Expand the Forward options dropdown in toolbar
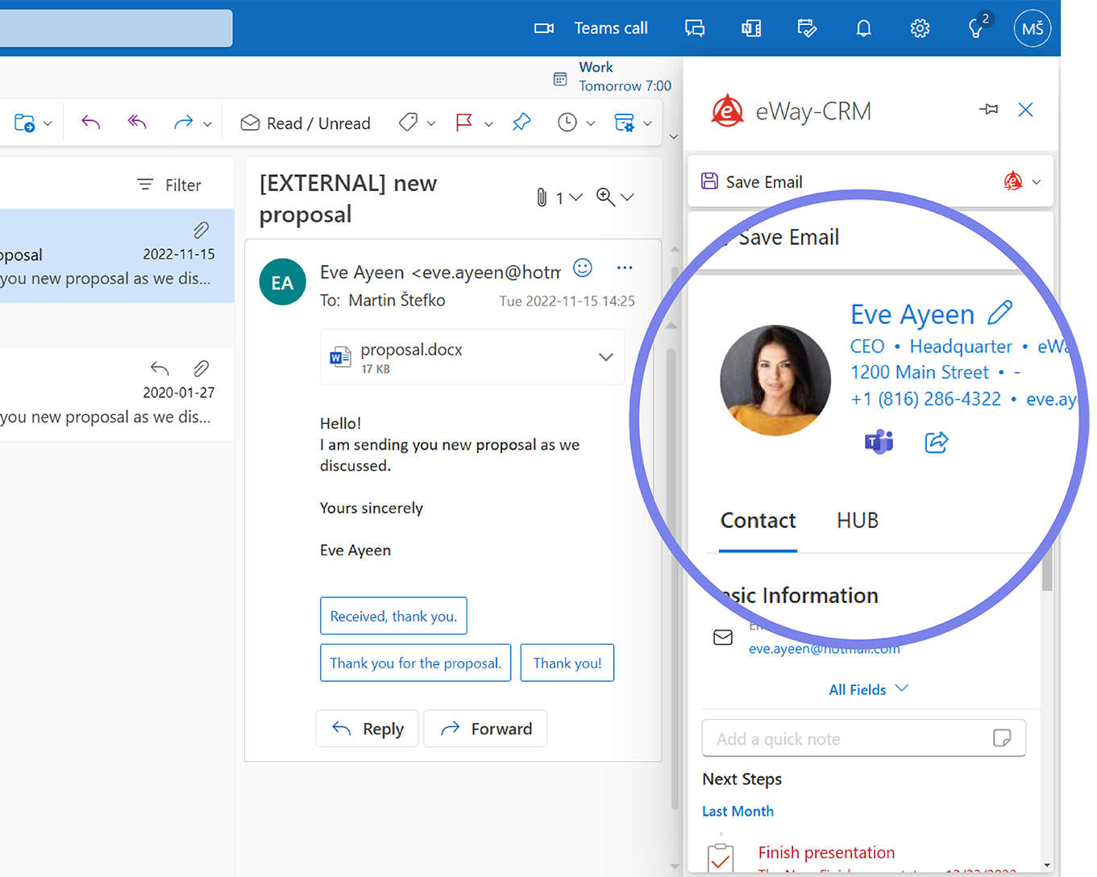 point(207,123)
